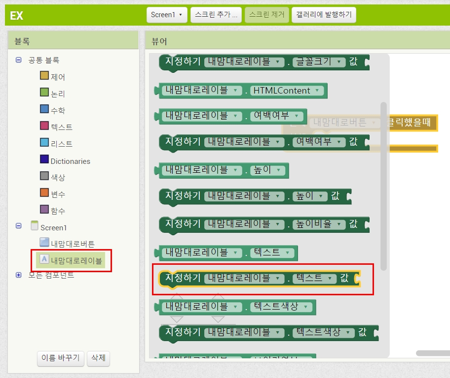Image resolution: width=450 pixels, height=378 pixels.
Task: Open the 텍스트 blocks category
Action: [x=56, y=126]
